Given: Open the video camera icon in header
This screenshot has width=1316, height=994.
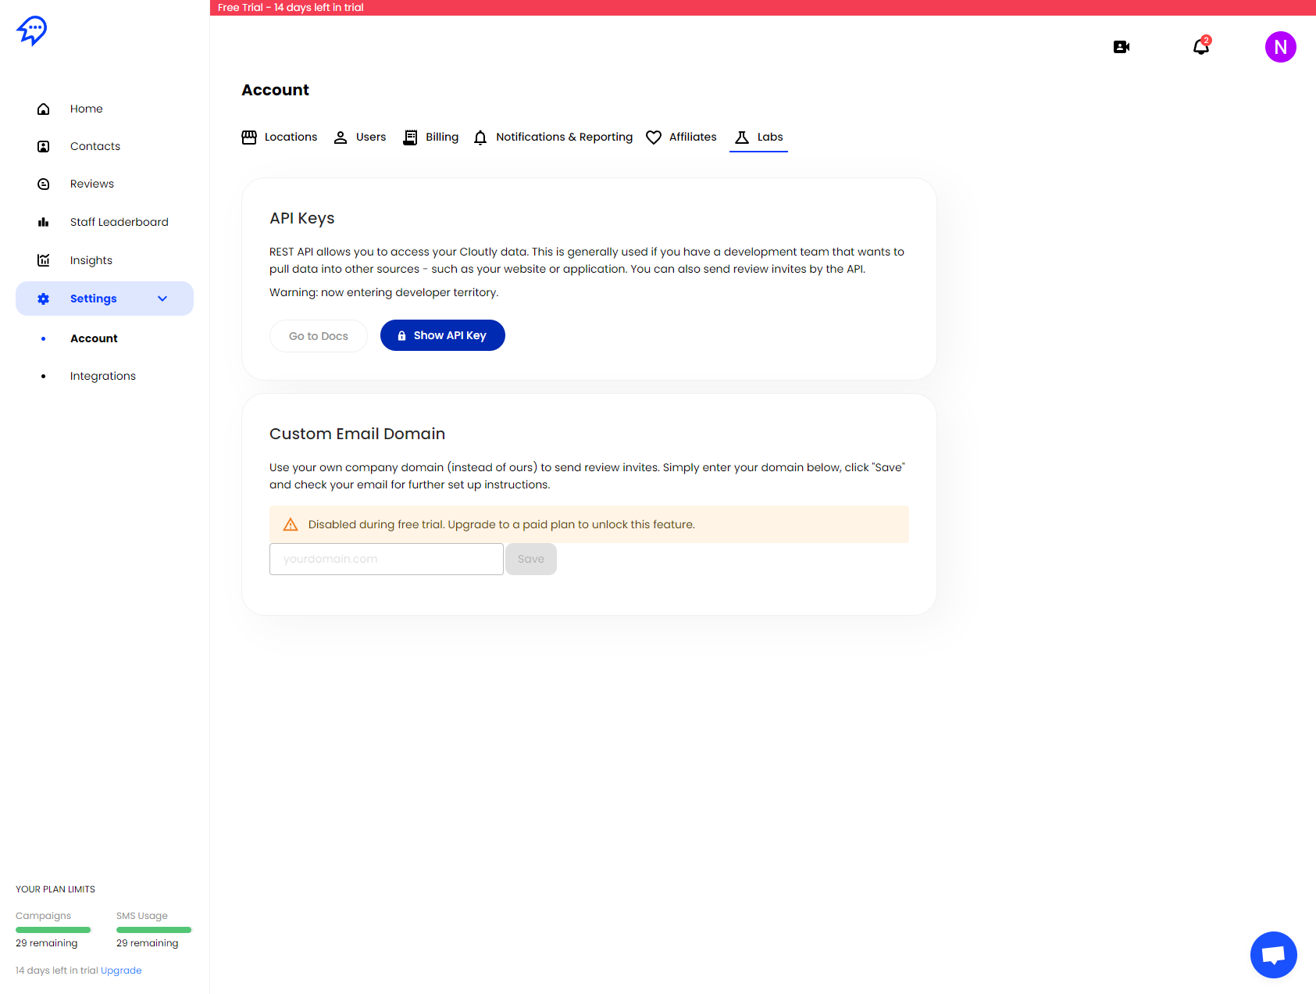Looking at the screenshot, I should pyautogui.click(x=1122, y=47).
